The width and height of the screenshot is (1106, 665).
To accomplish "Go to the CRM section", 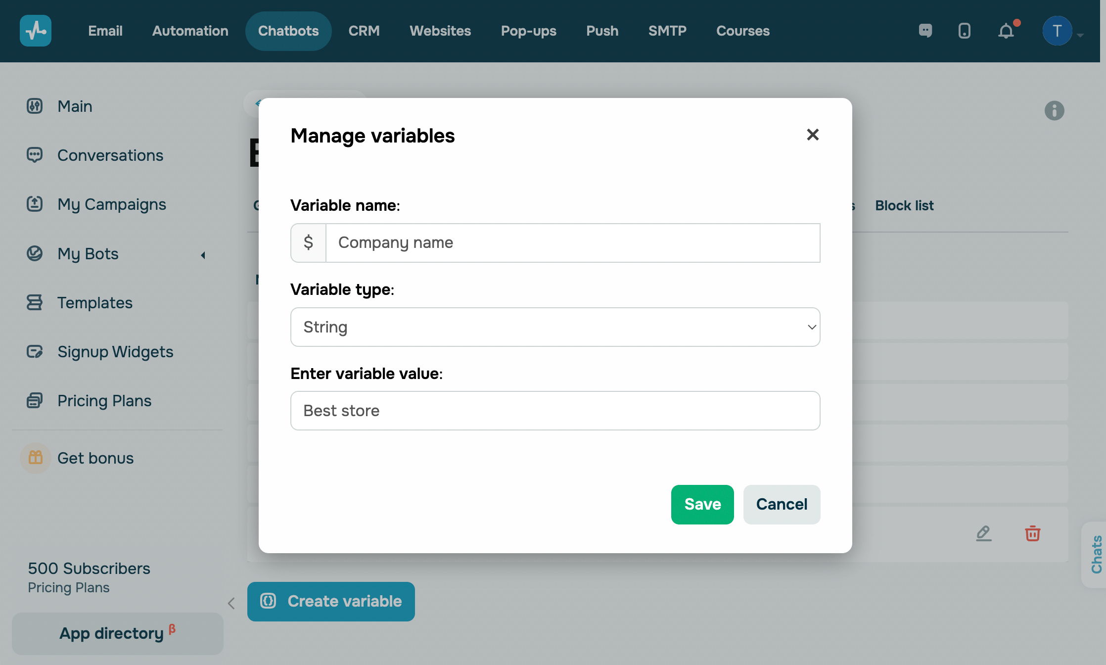I will [364, 31].
